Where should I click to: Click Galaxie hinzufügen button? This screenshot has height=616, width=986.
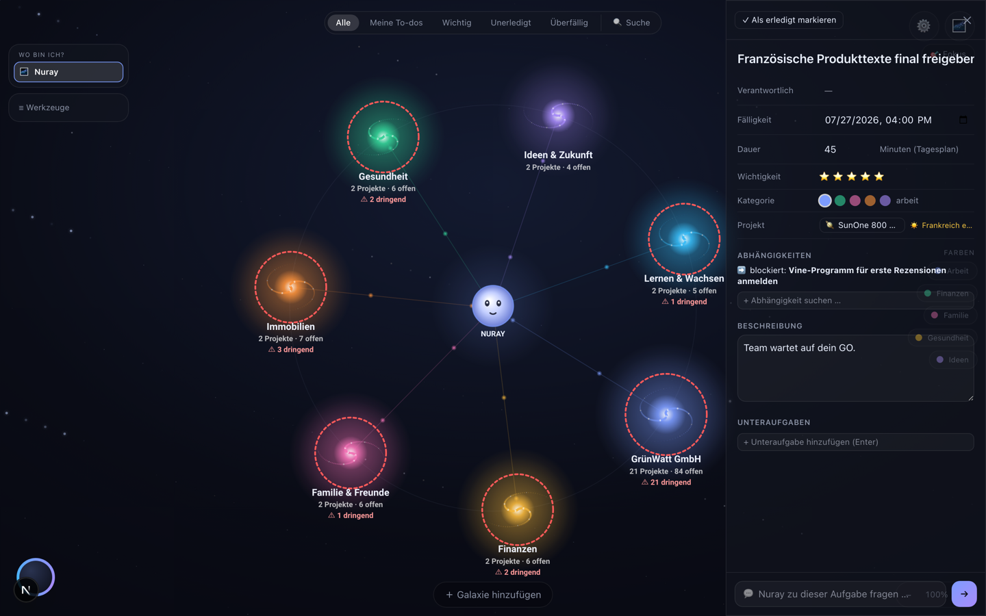(x=493, y=595)
